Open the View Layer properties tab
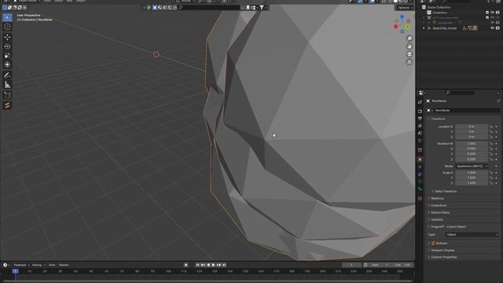 [x=420, y=126]
